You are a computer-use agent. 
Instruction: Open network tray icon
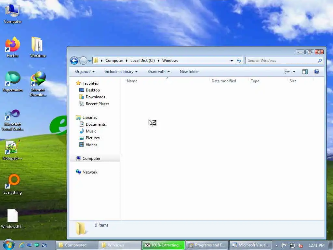[292, 245]
